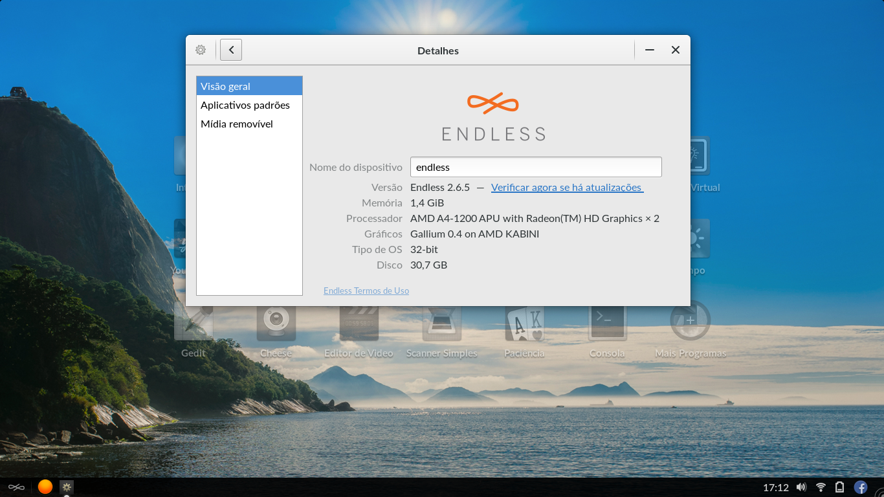This screenshot has height=497, width=884.
Task: Select Visão geral in the sidebar
Action: 249,86
